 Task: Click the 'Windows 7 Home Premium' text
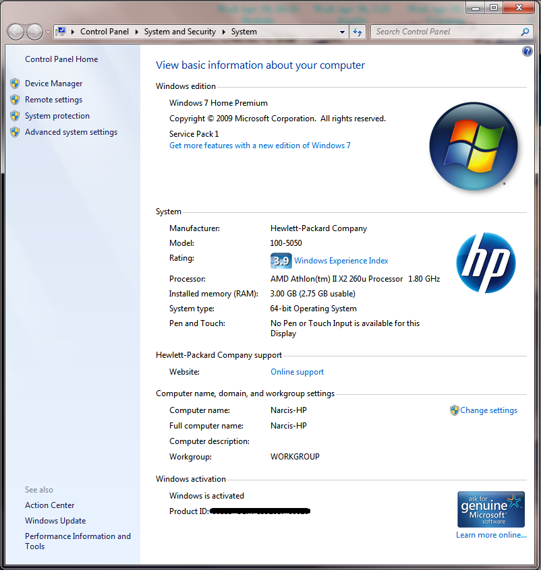(x=219, y=103)
